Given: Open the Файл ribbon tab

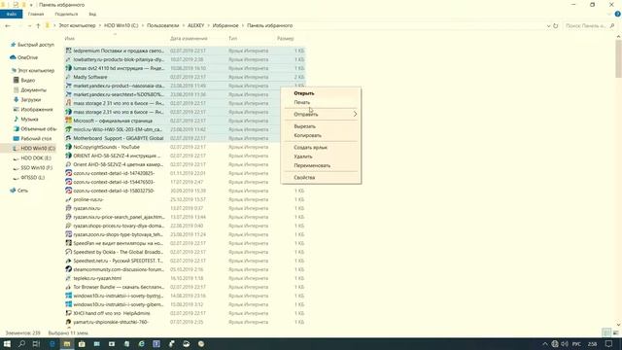Looking at the screenshot, I should (x=11, y=15).
